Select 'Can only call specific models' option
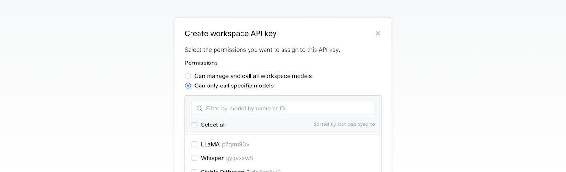The image size is (566, 172). tap(188, 86)
